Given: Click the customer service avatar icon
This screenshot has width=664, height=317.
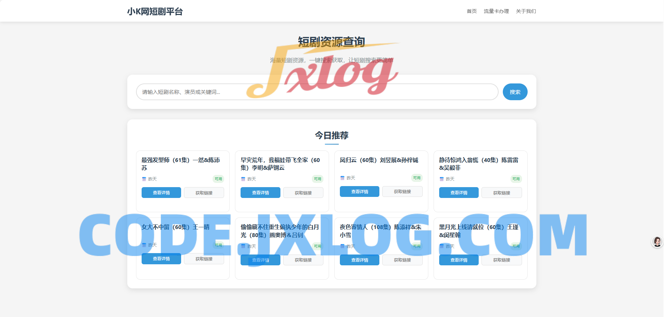Looking at the screenshot, I should click(x=657, y=242).
